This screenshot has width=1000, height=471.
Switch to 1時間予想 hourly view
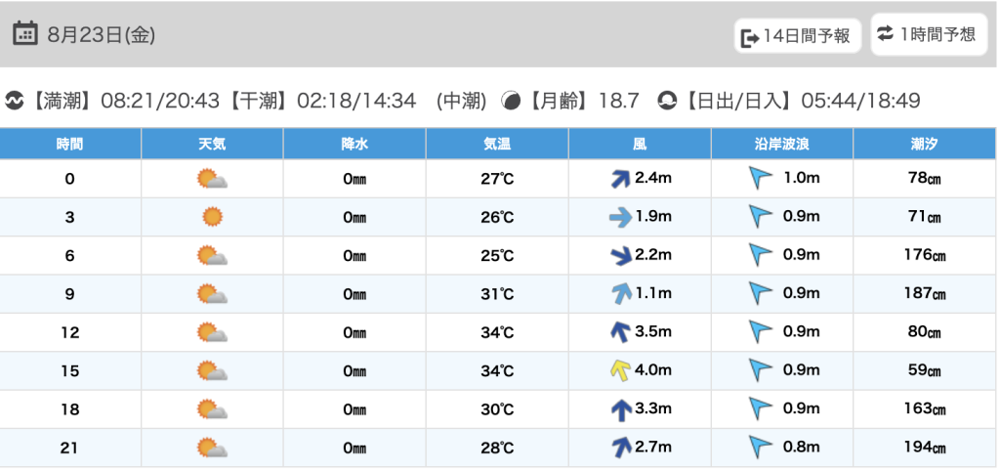926,34
